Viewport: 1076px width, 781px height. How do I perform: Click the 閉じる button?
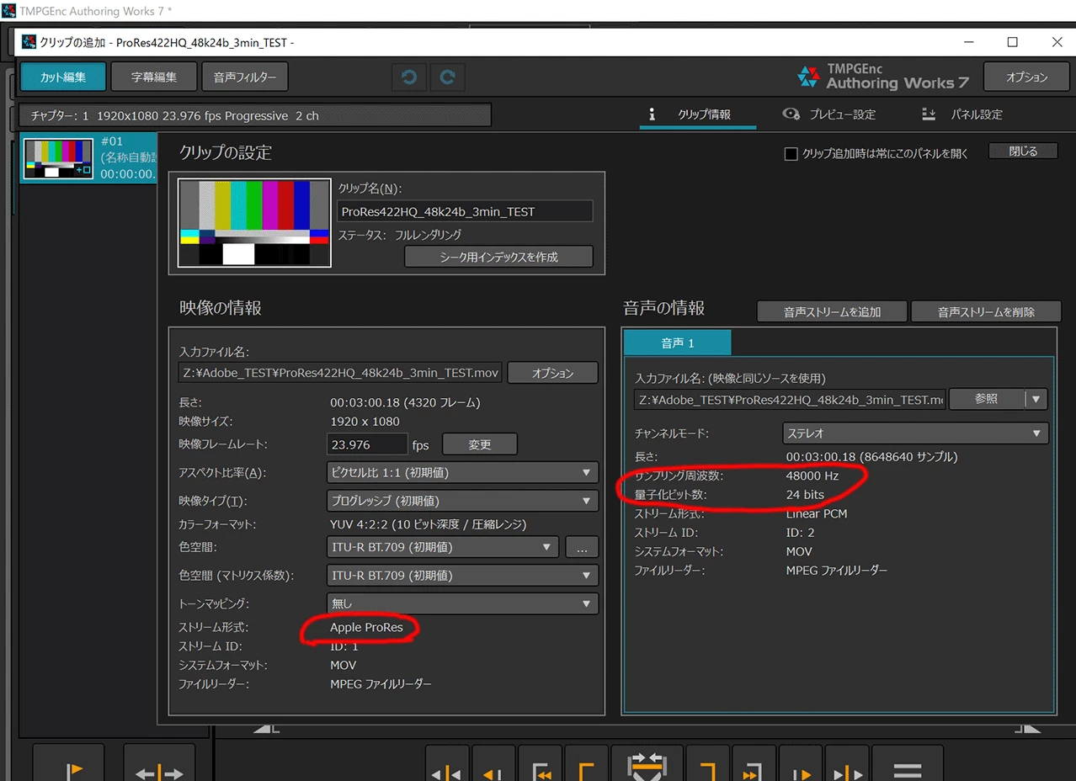[x=1023, y=151]
